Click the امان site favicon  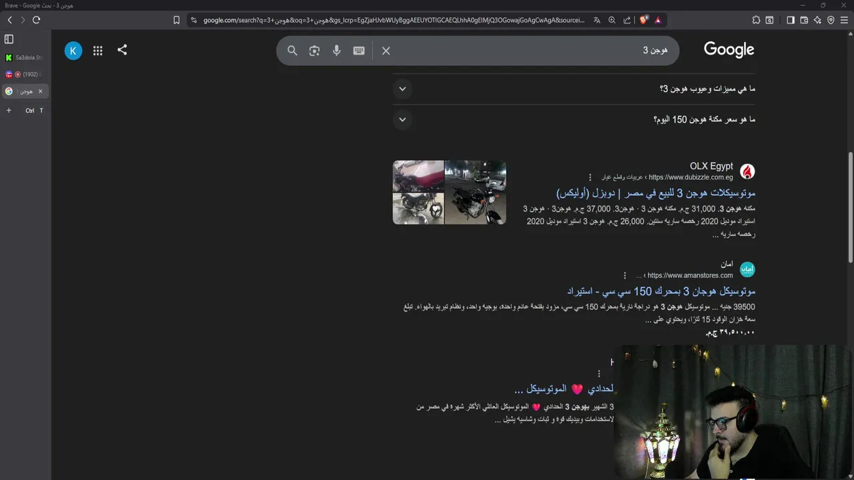pyautogui.click(x=747, y=269)
